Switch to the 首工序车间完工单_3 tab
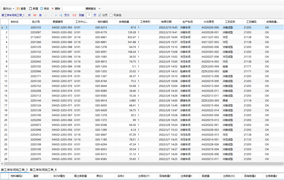Image resolution: width=284 pixels, height=180 pixels. pos(14,170)
